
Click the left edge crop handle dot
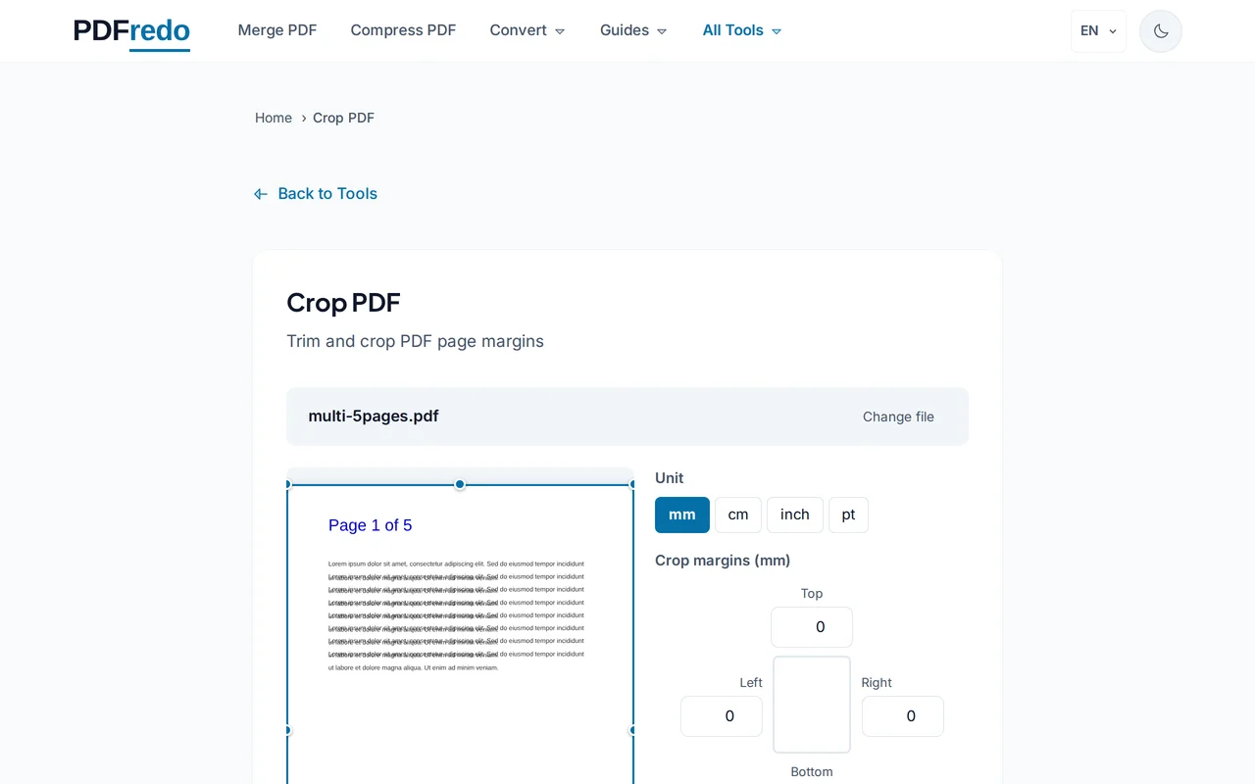coord(287,730)
